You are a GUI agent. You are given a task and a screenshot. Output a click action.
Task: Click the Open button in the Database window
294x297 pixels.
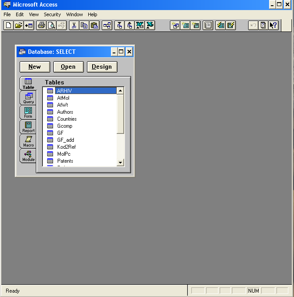[68, 66]
